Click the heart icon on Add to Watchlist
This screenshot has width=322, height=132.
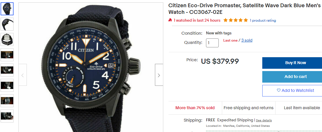point(278,90)
